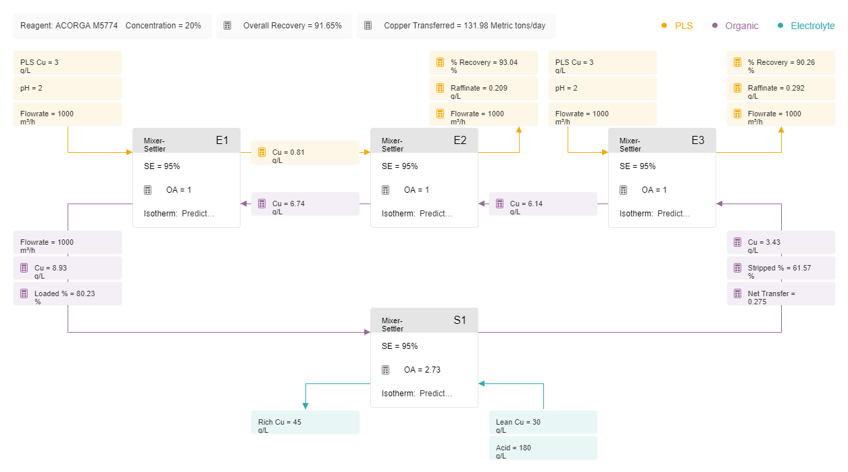Click the orange calculator icon on Cu = 0.81
This screenshot has width=848, height=472.
pyautogui.click(x=262, y=153)
